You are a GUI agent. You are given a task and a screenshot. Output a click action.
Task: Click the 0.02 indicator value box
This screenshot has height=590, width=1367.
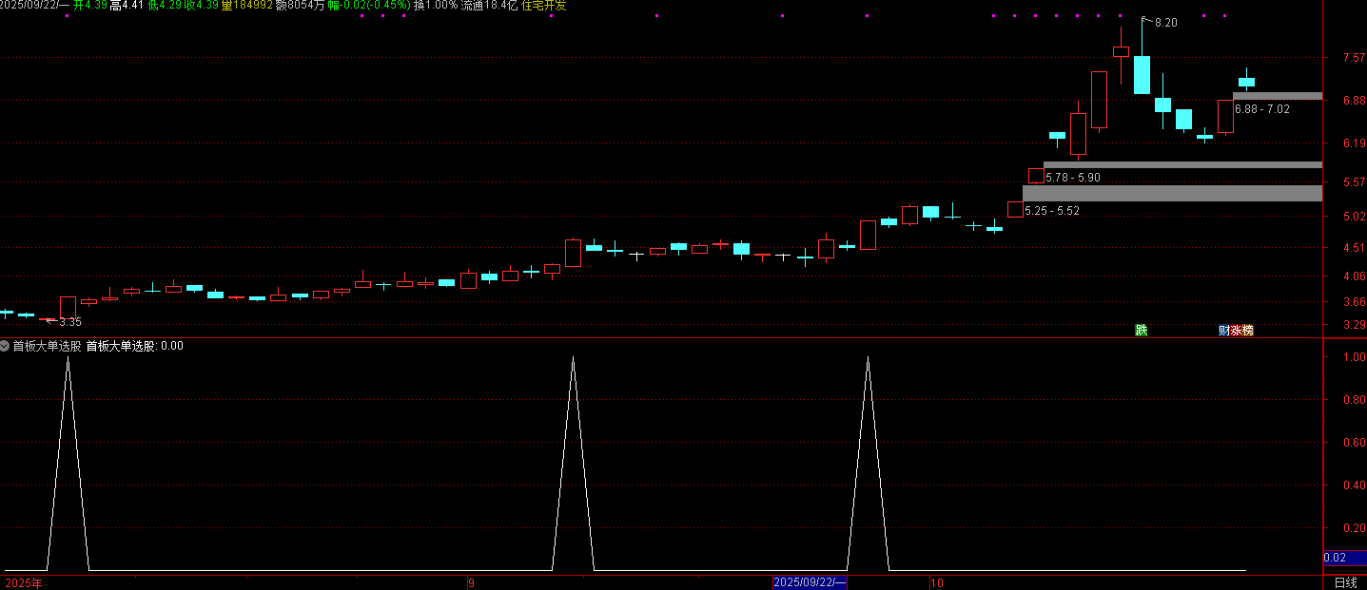tap(1345, 558)
